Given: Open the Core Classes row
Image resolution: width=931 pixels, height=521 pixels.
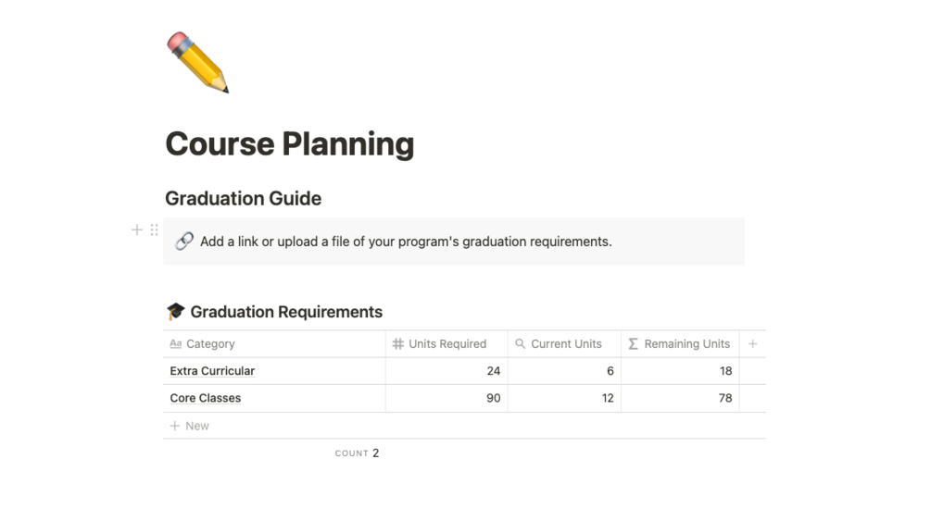Looking at the screenshot, I should click(206, 398).
